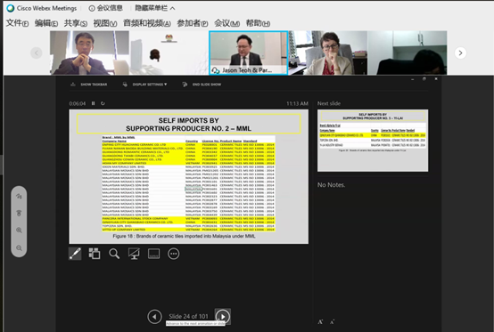Open the 参加者(P) menu
This screenshot has width=494, height=332.
click(193, 23)
